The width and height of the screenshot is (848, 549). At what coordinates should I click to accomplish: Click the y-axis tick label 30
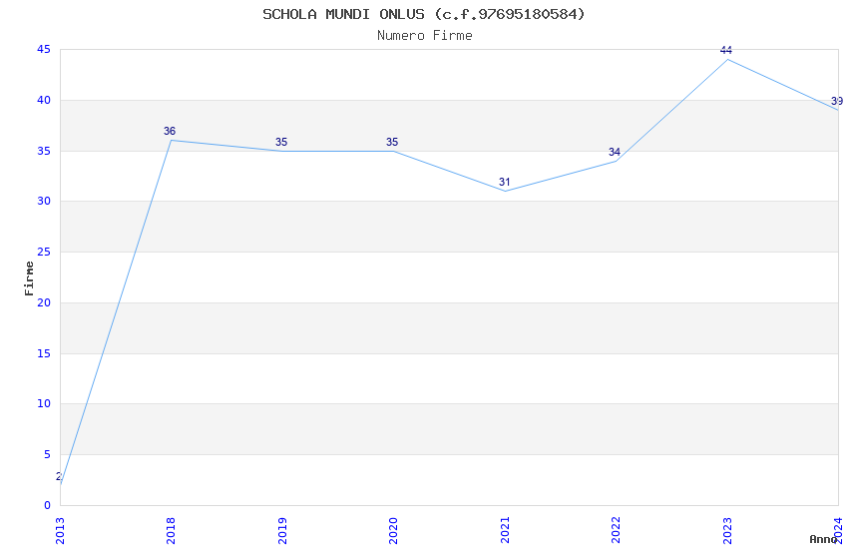[44, 201]
